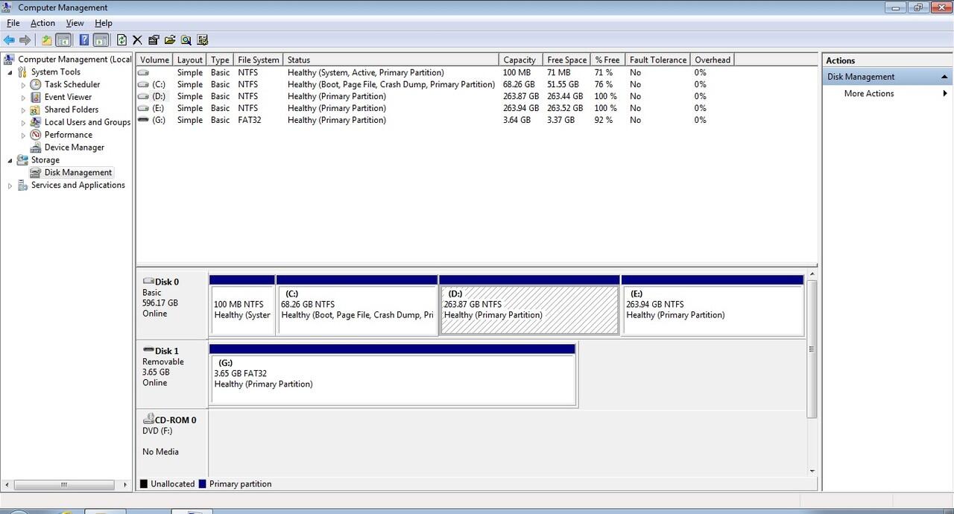Image resolution: width=954 pixels, height=514 pixels.
Task: Click the last toolbar icon with gear
Action: point(203,40)
